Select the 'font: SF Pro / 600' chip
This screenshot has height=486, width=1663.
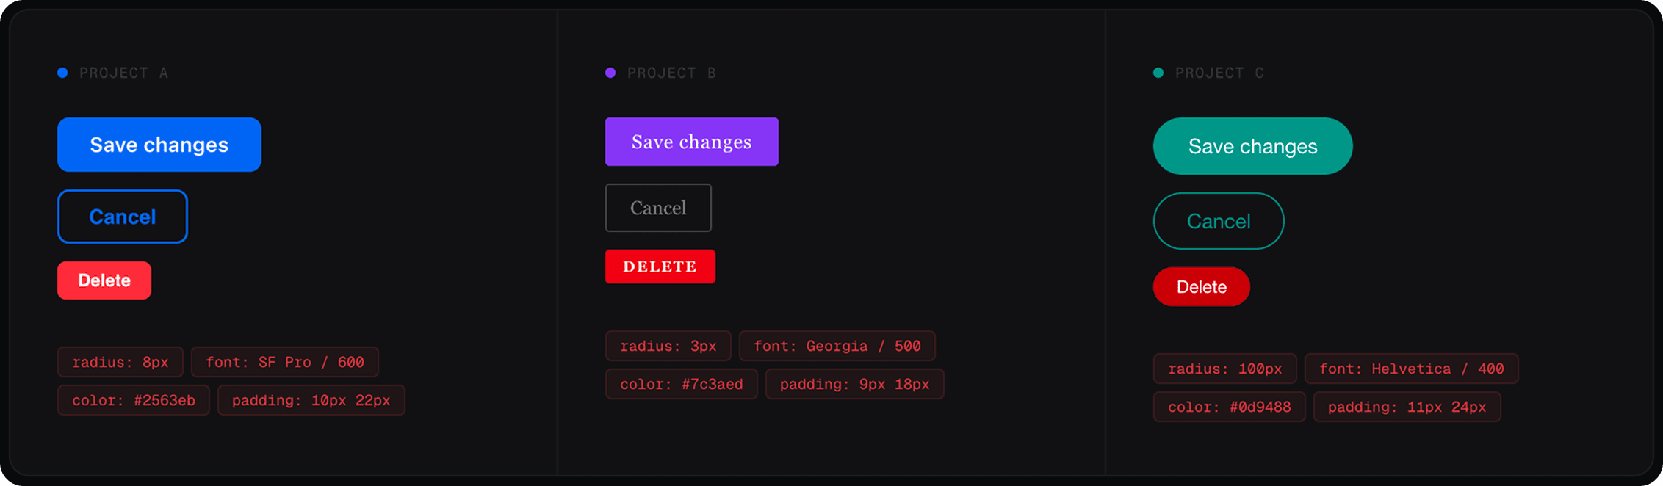pos(285,361)
